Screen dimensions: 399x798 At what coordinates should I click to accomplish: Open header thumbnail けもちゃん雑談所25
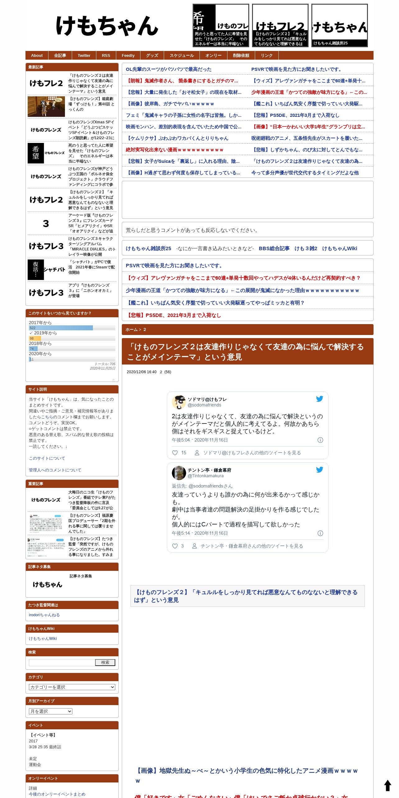click(340, 25)
